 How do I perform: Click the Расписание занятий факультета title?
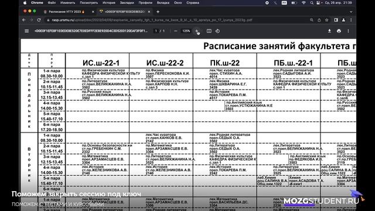point(279,46)
